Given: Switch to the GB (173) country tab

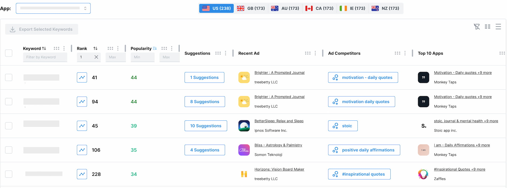Looking at the screenshot, I should click(251, 8).
